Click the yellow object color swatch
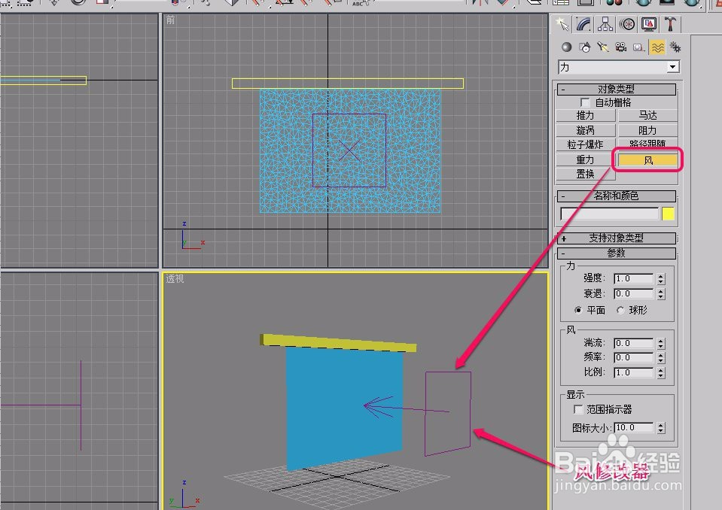The height and width of the screenshot is (510, 722). (668, 214)
